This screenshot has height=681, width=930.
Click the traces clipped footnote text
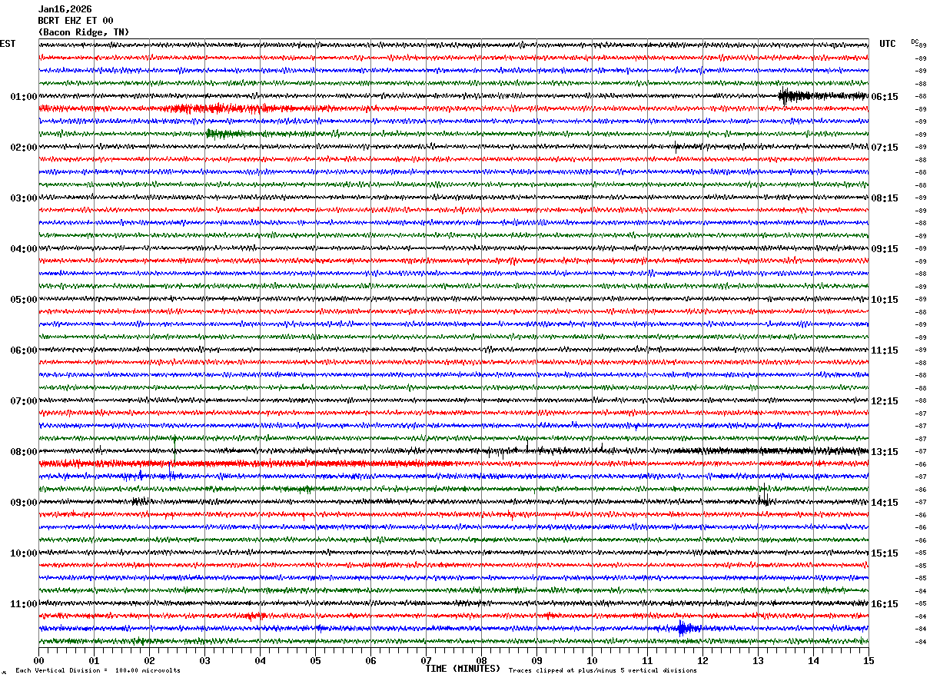[603, 670]
